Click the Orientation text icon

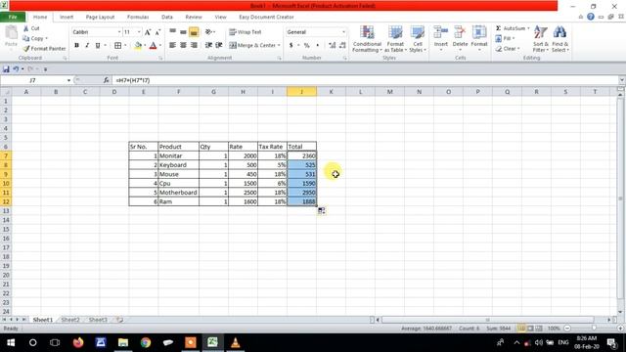click(x=209, y=32)
